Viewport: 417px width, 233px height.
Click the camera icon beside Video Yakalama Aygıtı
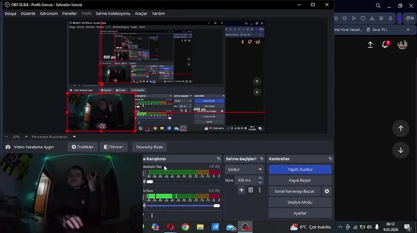click(8, 147)
